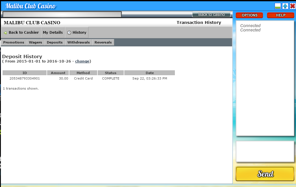Select the Withdrawals sub-tab
This screenshot has height=187, width=296.
[79, 42]
